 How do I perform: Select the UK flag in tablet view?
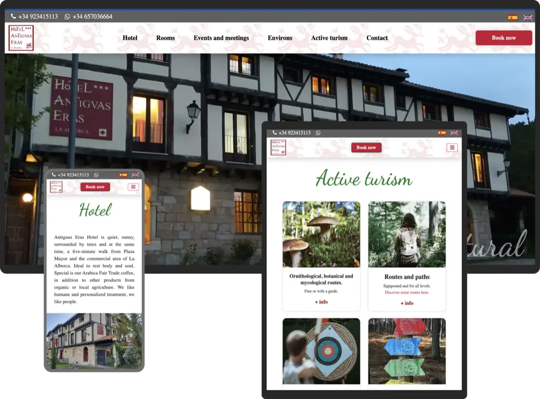454,133
